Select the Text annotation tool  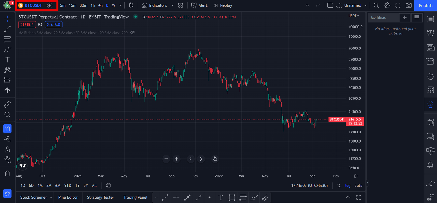(7, 60)
